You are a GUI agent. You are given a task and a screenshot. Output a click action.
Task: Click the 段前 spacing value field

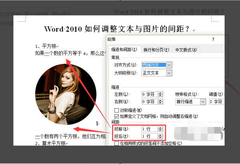point(150,129)
